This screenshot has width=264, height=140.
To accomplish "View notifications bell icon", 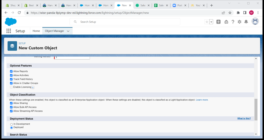I will pyautogui.click(x=246, y=22).
